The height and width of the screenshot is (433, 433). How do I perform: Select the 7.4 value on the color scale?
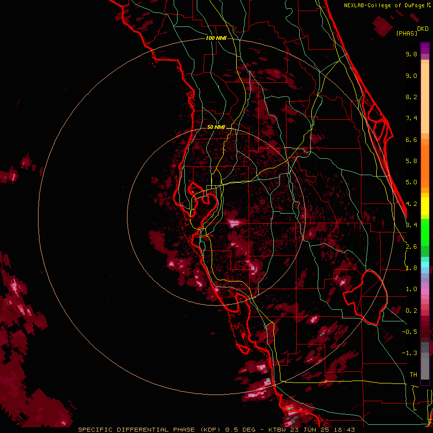[411, 118]
